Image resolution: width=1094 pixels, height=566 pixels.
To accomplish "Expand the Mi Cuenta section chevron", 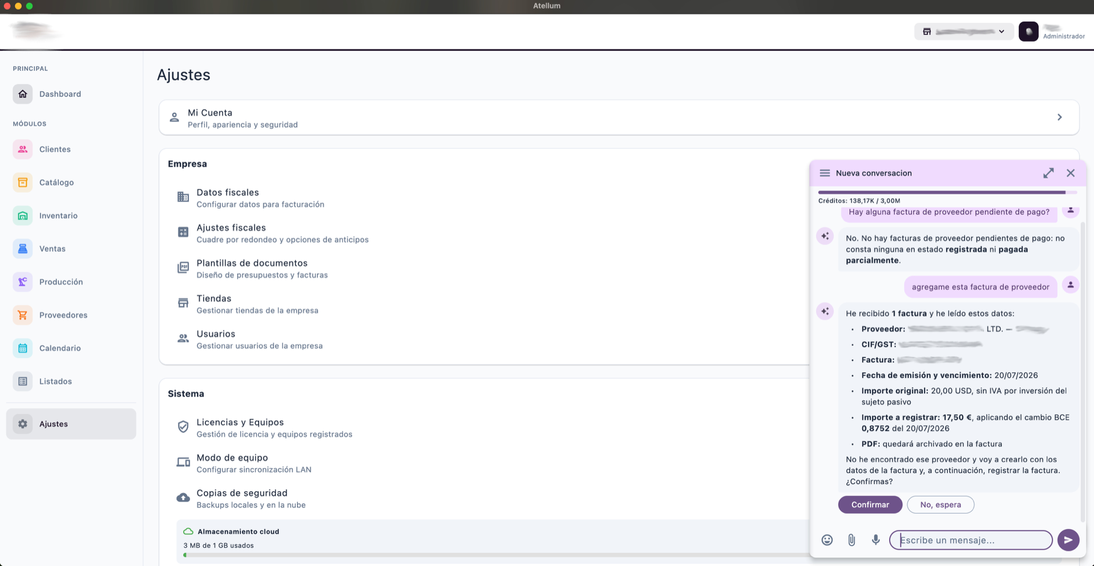I will coord(1059,117).
